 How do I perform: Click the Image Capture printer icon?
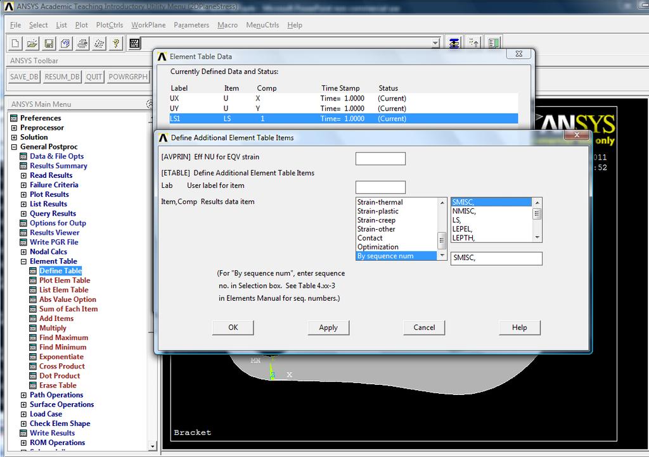[x=82, y=43]
